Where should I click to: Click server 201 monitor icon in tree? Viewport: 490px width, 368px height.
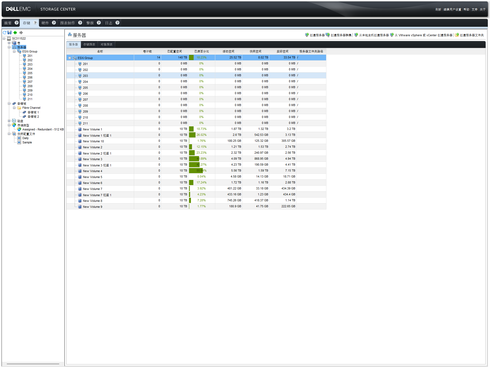point(24,56)
